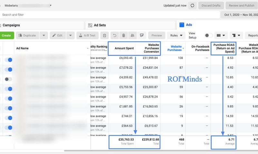Screen dimensions: 258x154
Task: Toggle the View Setup switch
Action: pyautogui.click(x=208, y=35)
